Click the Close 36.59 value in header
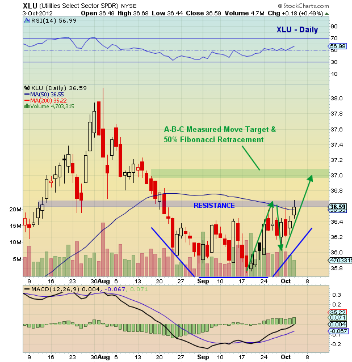Image resolution: width=352 pixels, height=362 pixels. 204,14
